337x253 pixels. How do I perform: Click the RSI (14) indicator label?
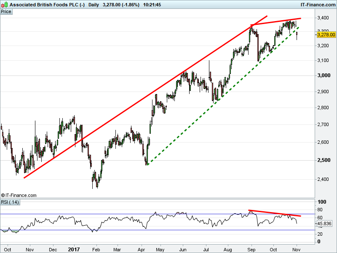[10, 202]
